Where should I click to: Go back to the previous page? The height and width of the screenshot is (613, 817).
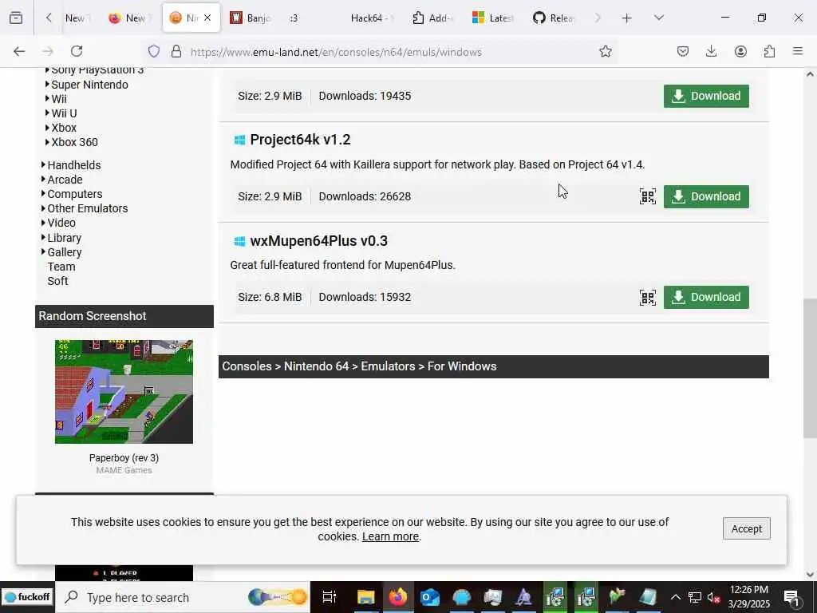19,51
